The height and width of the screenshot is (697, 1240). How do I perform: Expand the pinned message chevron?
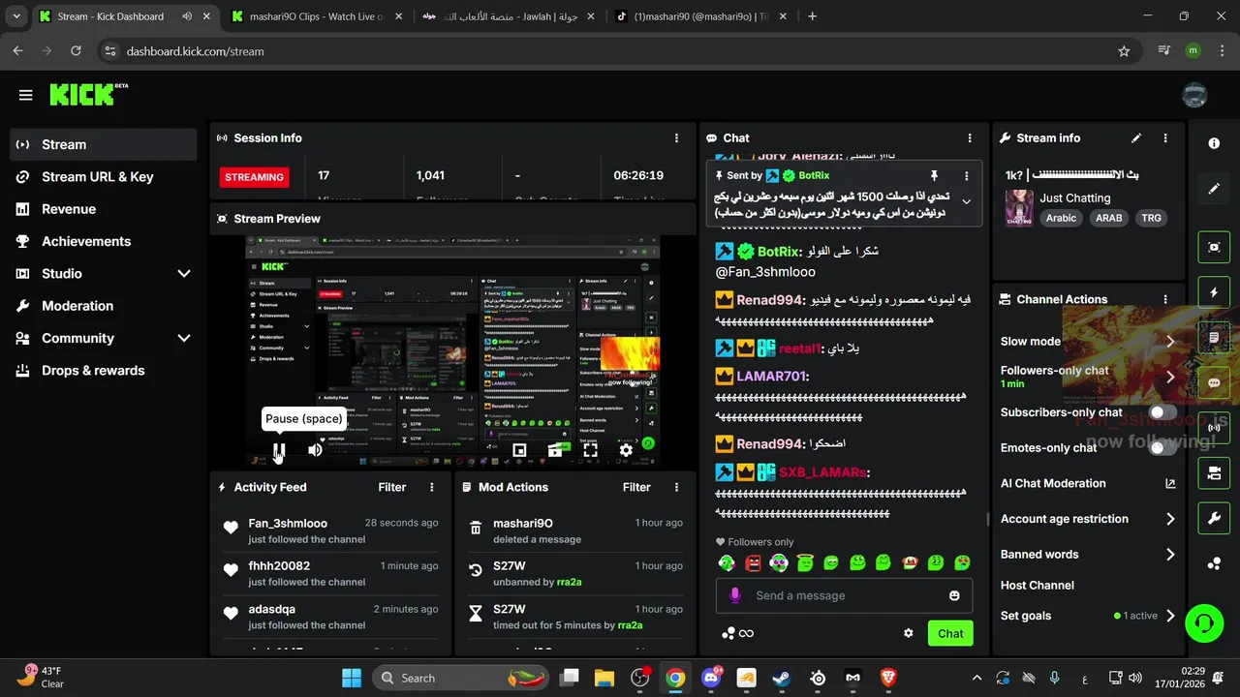tap(966, 201)
